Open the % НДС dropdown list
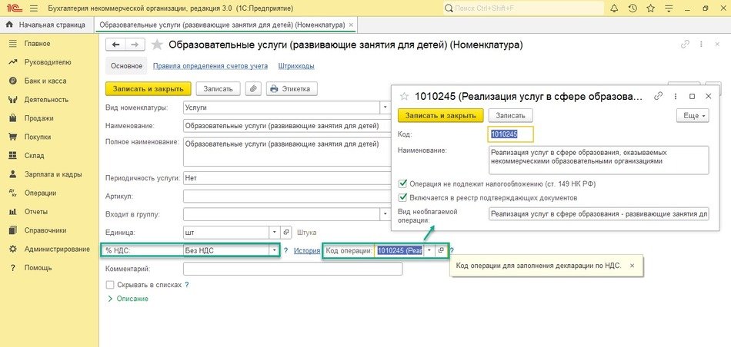The height and width of the screenshot is (347, 731). click(x=273, y=250)
